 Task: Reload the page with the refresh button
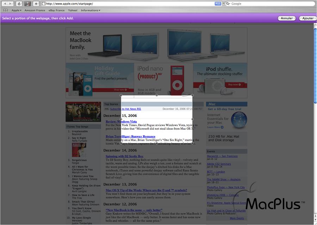[x=19, y=4]
